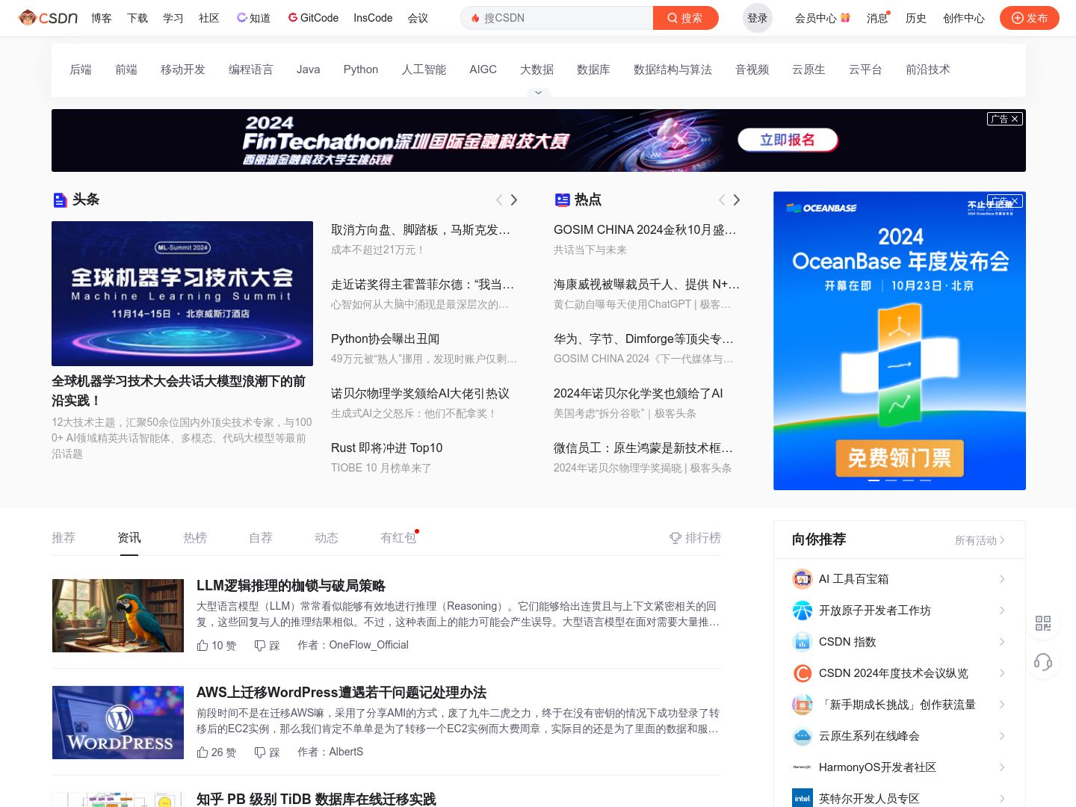The height and width of the screenshot is (807, 1076).
Task: Switch to the 自荐 tab
Action: point(261,537)
